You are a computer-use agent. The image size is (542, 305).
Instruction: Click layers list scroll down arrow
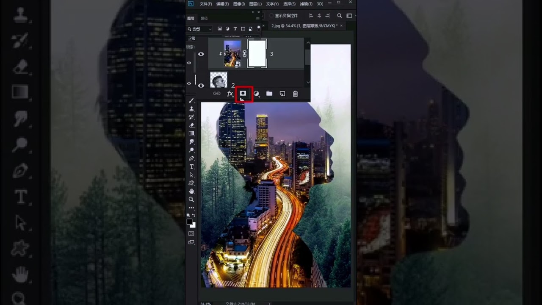pos(308,82)
